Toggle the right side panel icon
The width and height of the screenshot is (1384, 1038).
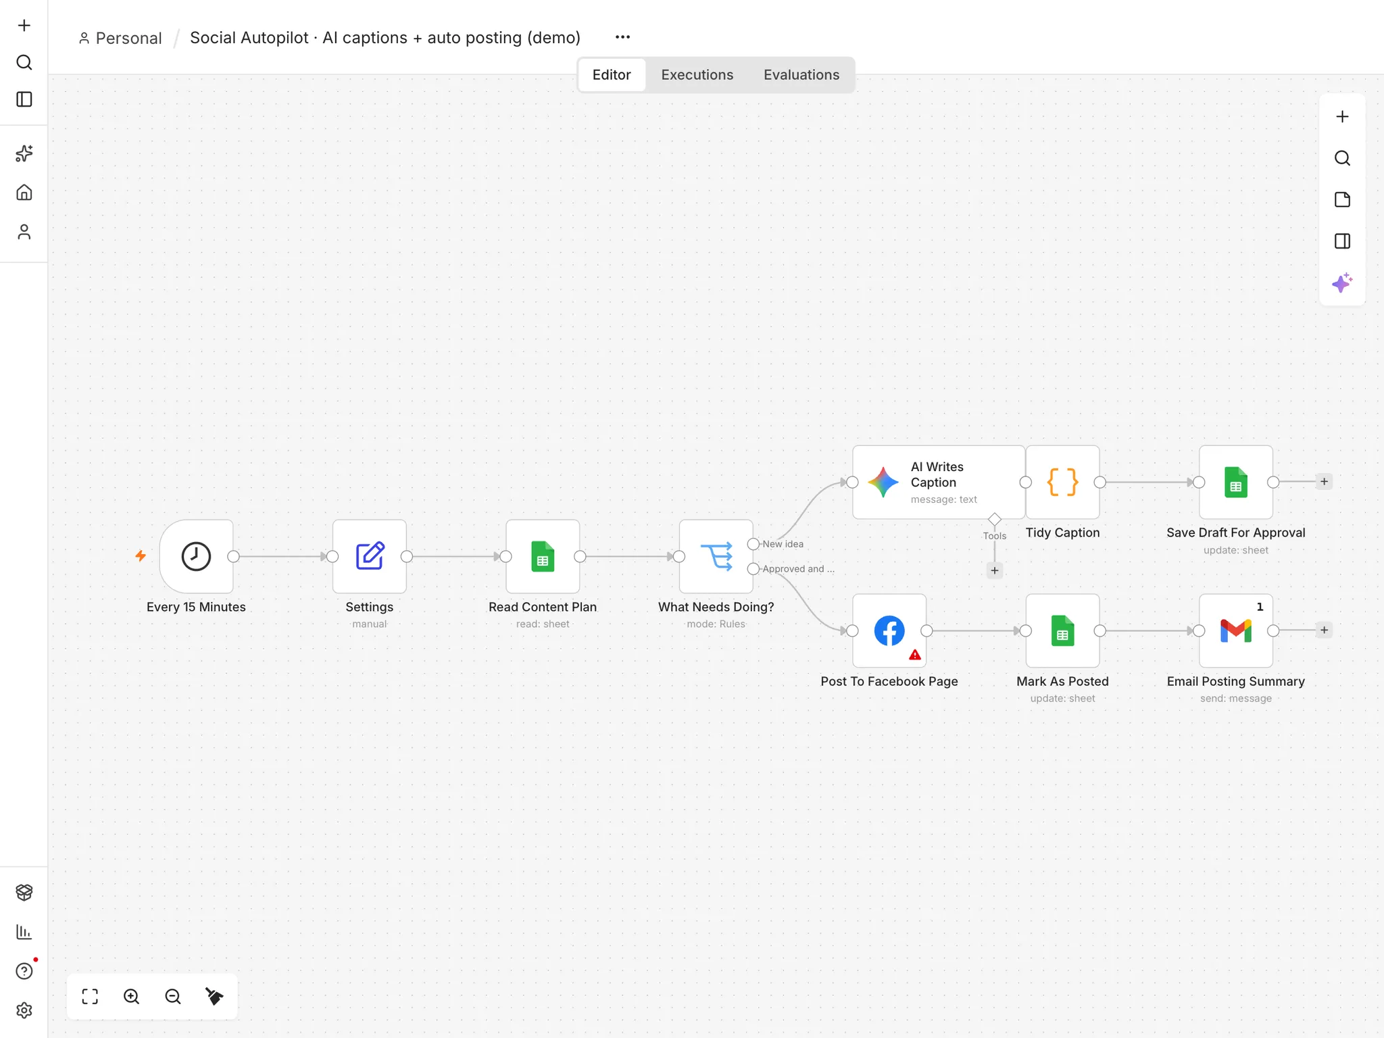click(x=1342, y=241)
